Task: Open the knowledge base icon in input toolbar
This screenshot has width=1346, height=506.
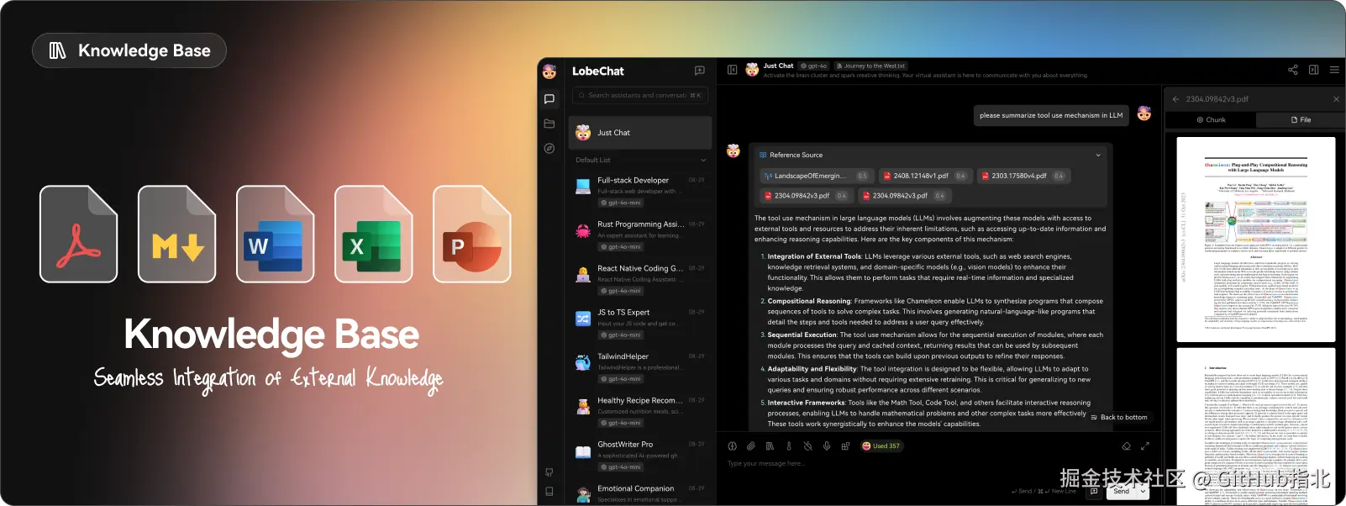Action: tap(770, 446)
